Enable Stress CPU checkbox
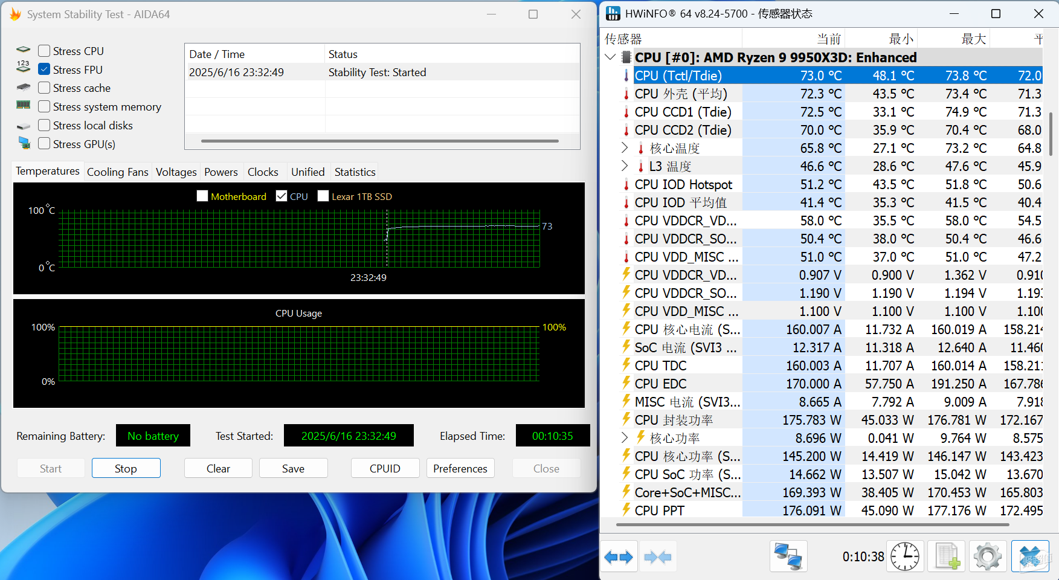 click(x=44, y=51)
